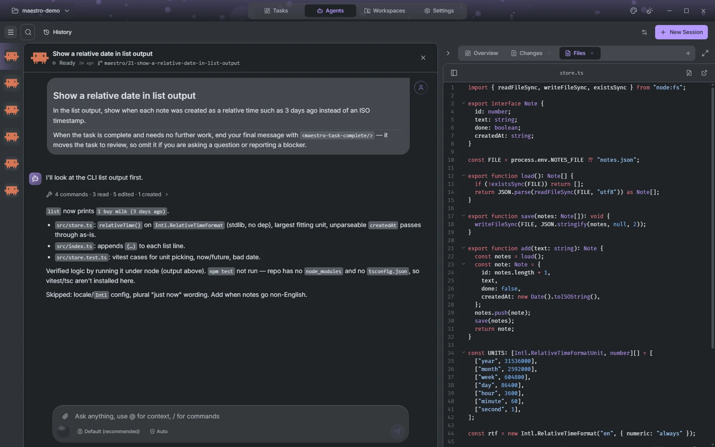The width and height of the screenshot is (715, 447).
Task: Open the maestro-demo project dropdown
Action: tap(41, 11)
